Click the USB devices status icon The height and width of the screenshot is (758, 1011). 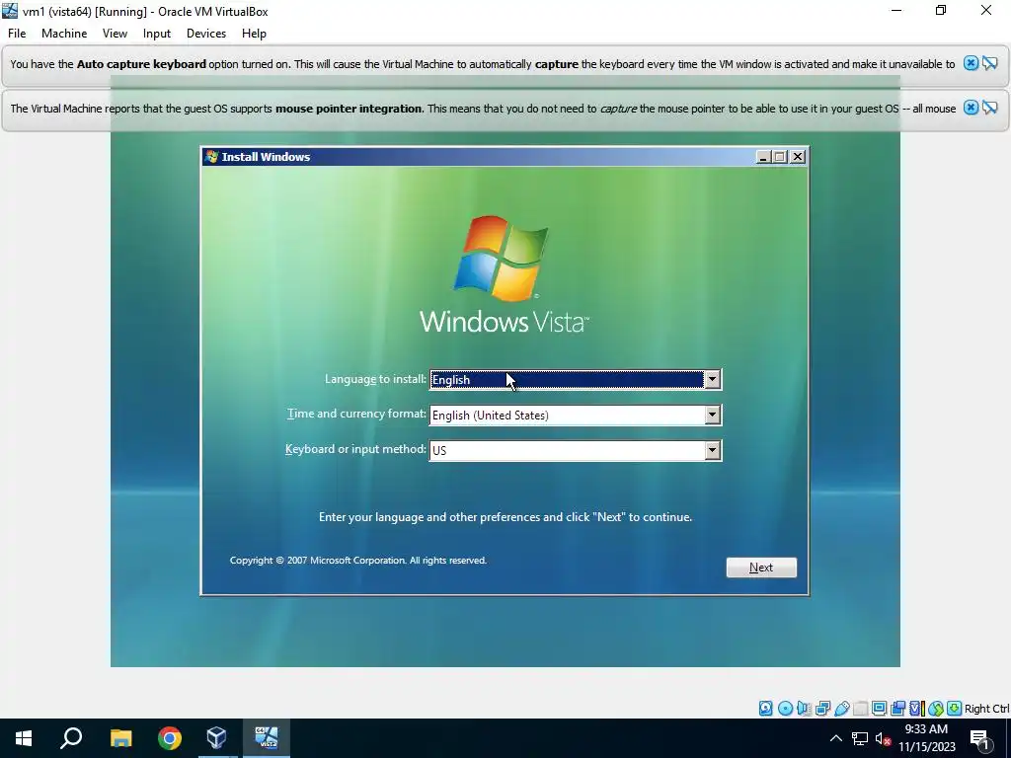[x=841, y=709]
